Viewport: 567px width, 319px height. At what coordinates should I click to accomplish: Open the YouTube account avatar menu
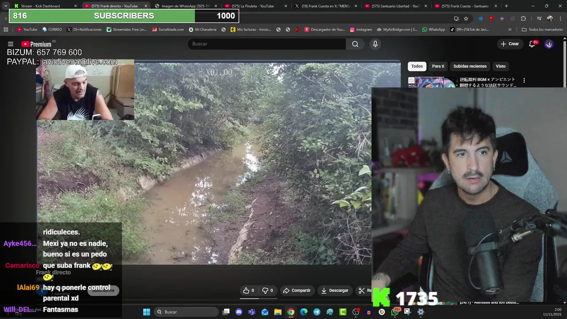click(x=549, y=44)
